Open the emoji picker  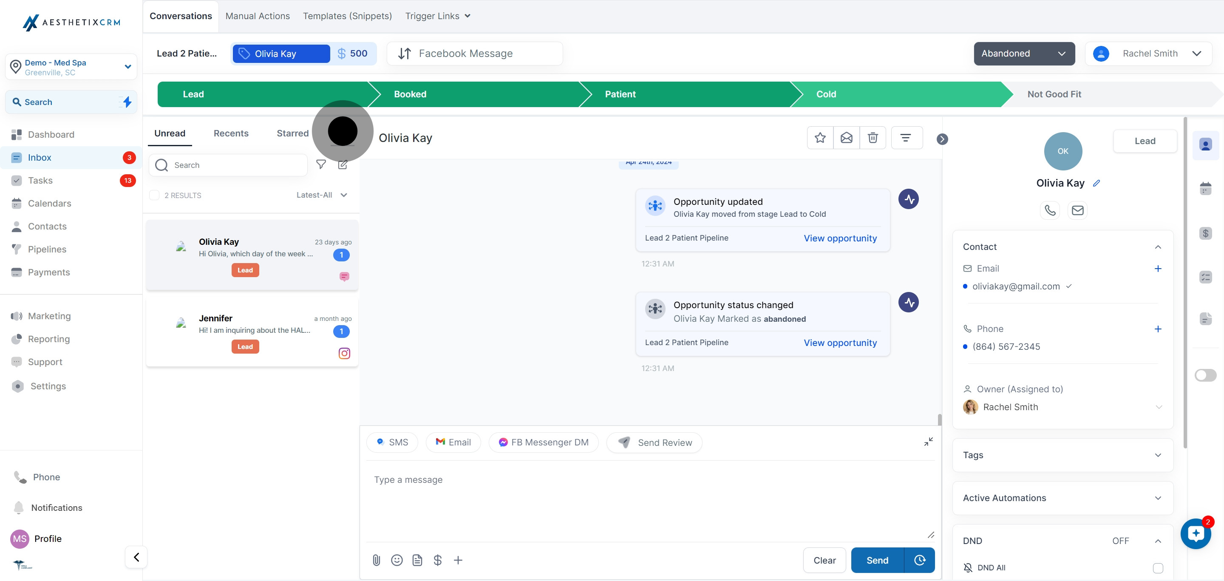tap(397, 560)
